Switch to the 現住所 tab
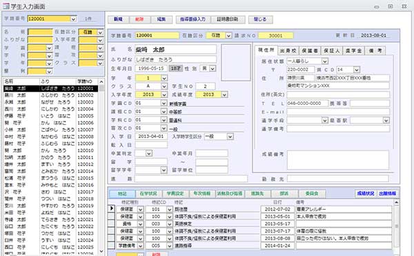This screenshot has width=414, height=256. coord(266,50)
